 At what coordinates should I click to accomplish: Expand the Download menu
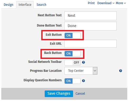pyautogui.click(x=106, y=3)
